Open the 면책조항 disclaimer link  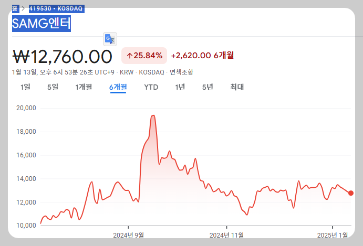181,72
